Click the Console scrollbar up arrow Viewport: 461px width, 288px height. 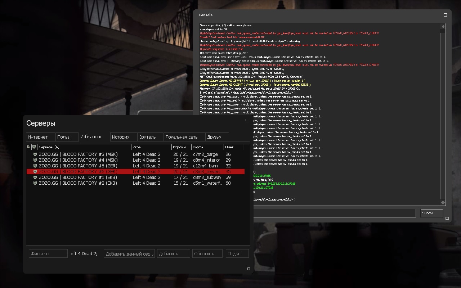point(443,27)
